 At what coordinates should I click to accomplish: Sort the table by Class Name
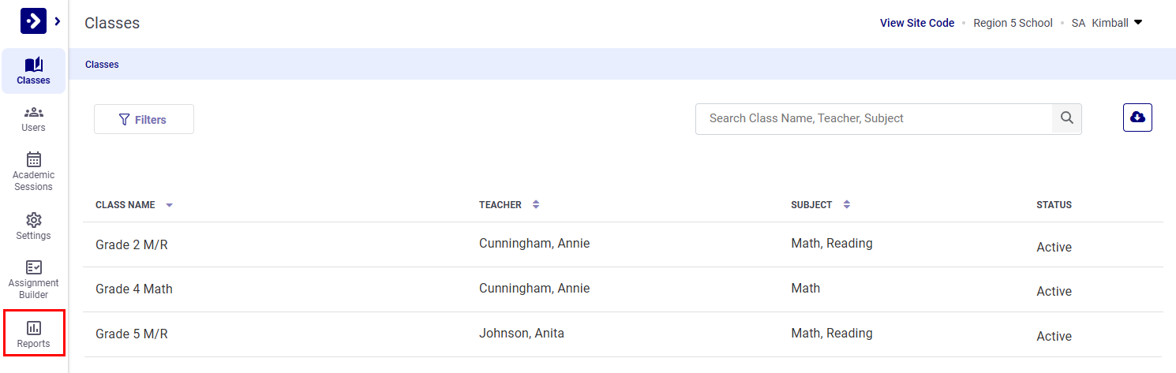(x=169, y=205)
